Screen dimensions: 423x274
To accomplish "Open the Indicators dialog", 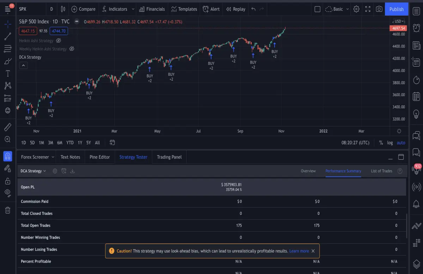I will point(115,9).
